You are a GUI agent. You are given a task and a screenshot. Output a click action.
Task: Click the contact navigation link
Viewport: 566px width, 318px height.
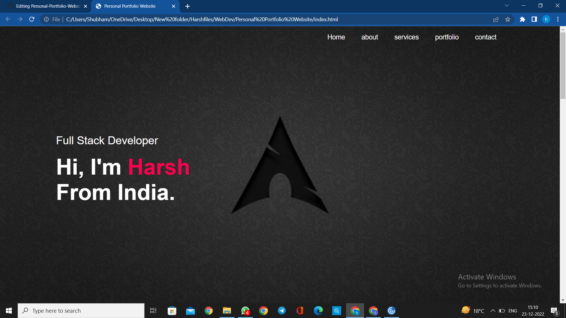click(x=486, y=37)
